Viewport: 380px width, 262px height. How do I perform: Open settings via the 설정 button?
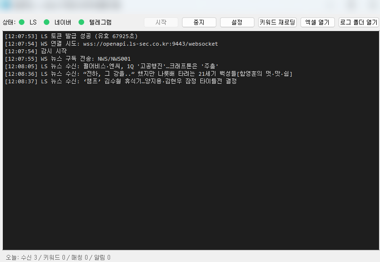[x=237, y=22]
